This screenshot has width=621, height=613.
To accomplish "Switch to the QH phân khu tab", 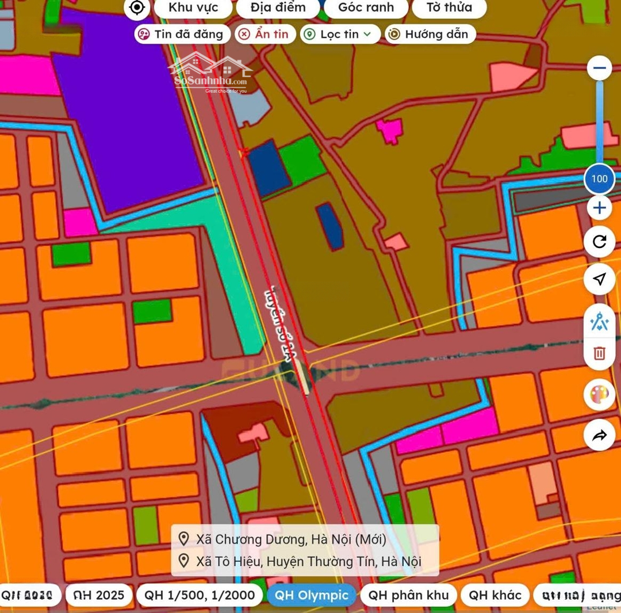I will pyautogui.click(x=408, y=595).
